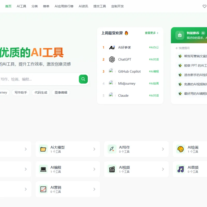
Task: Click the 查看更多 link
Action: (x=152, y=33)
